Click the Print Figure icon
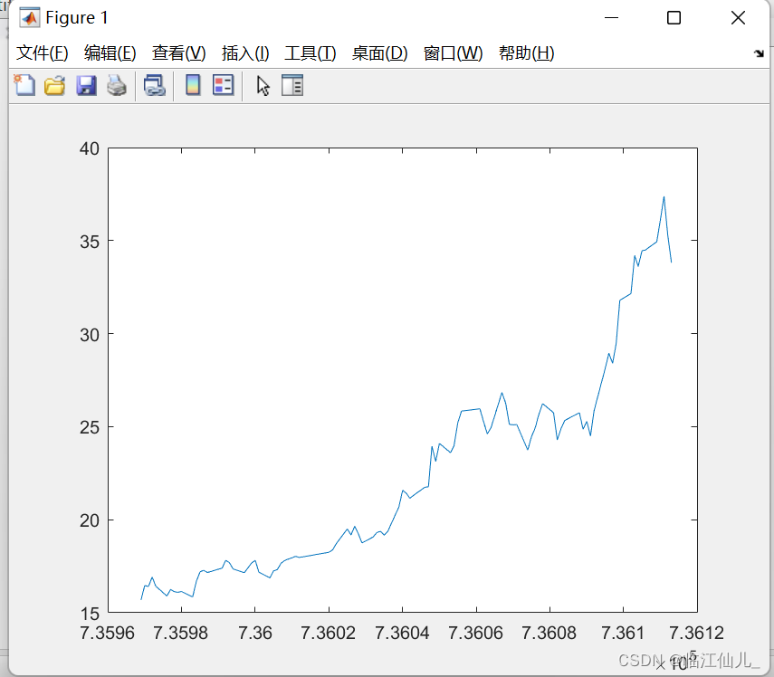This screenshot has width=774, height=677. pyautogui.click(x=117, y=85)
